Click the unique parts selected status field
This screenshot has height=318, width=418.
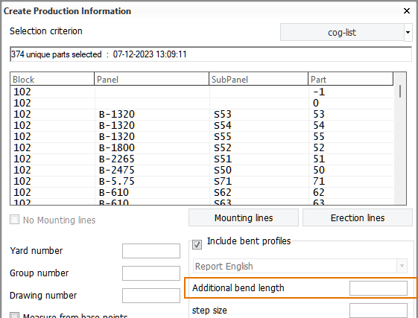(211, 54)
